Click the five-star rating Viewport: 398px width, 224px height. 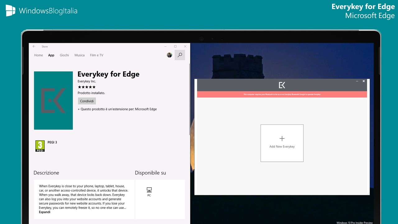point(87,87)
